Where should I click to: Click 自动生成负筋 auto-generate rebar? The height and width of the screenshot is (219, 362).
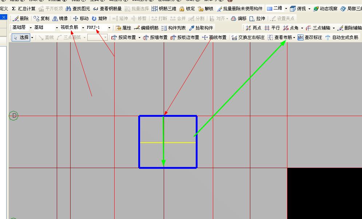pyautogui.click(x=342, y=37)
